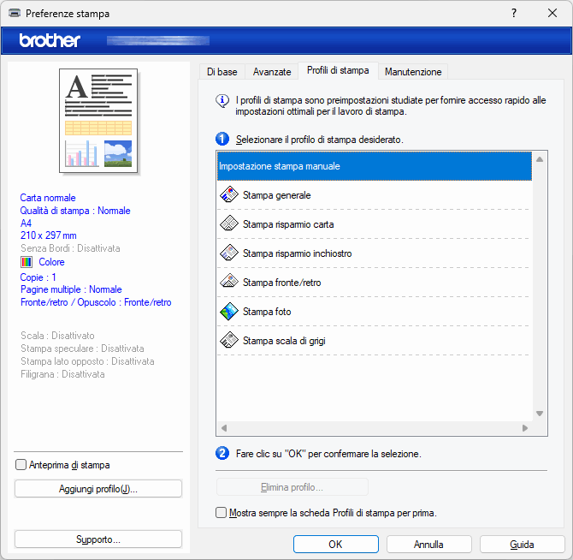Switch to the Di base tab
Viewport: 573px width, 560px height.
tap(222, 72)
